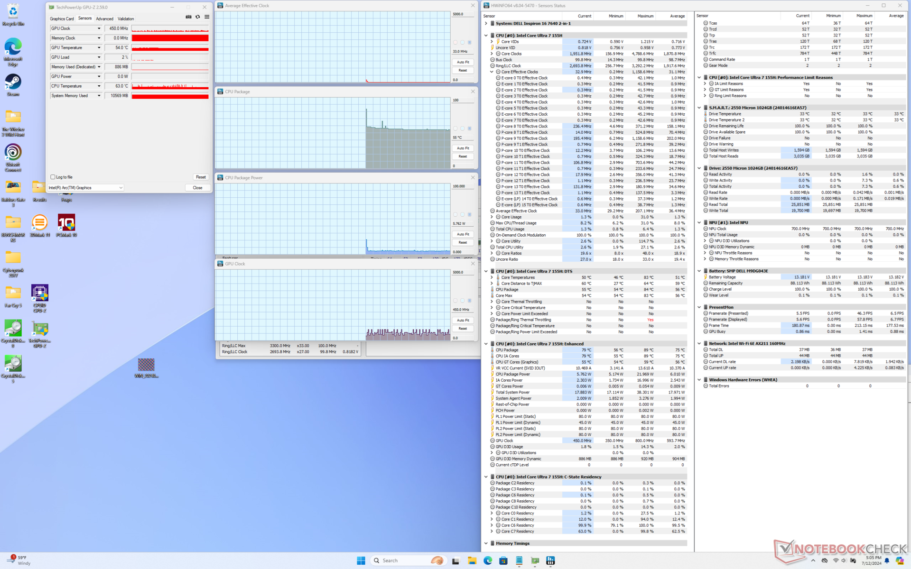This screenshot has width=911, height=569.
Task: Switch to the Advanced tab in GPU-Z
Action: 104,19
